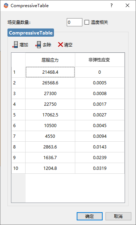Select the cell with value 0.0319
136x225 pixels.
100,168
